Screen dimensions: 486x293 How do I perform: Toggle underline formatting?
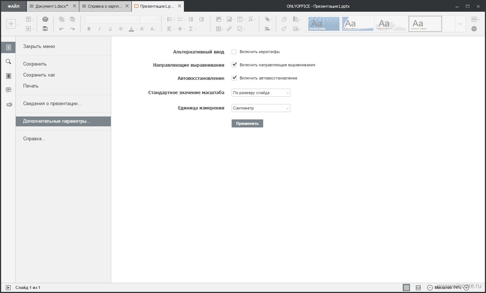(x=110, y=29)
